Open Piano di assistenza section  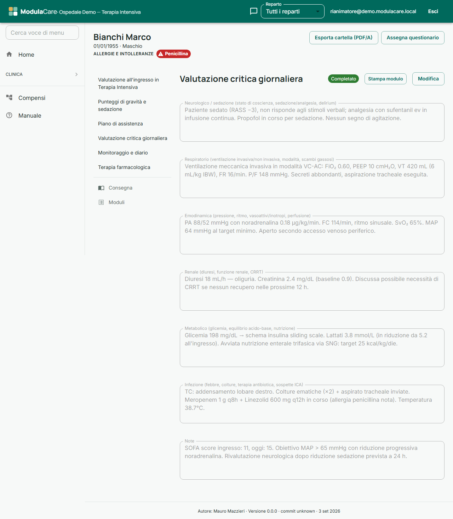click(x=120, y=124)
